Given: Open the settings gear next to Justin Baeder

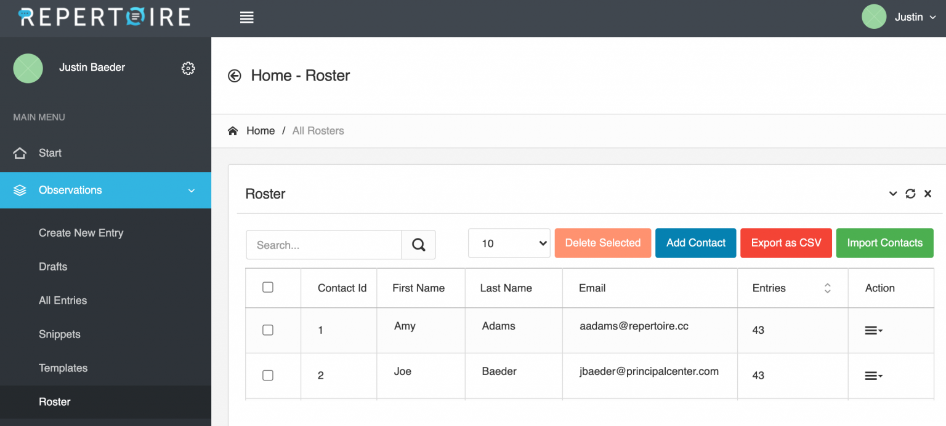Looking at the screenshot, I should pos(188,68).
